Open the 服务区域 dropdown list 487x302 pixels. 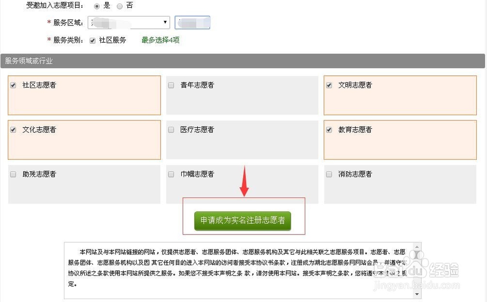165,22
